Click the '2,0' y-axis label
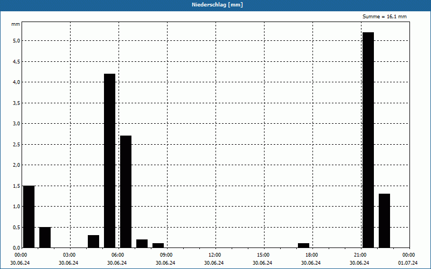 (17, 165)
